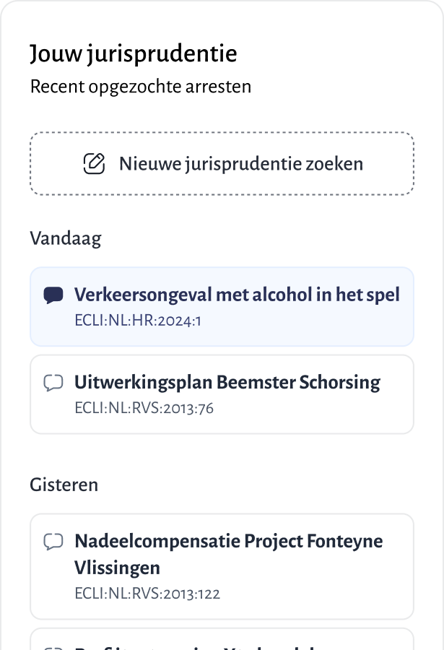
Task: Open Nadeelcompensatie Project Fonteyne Vlissingen case
Action: 228,541
